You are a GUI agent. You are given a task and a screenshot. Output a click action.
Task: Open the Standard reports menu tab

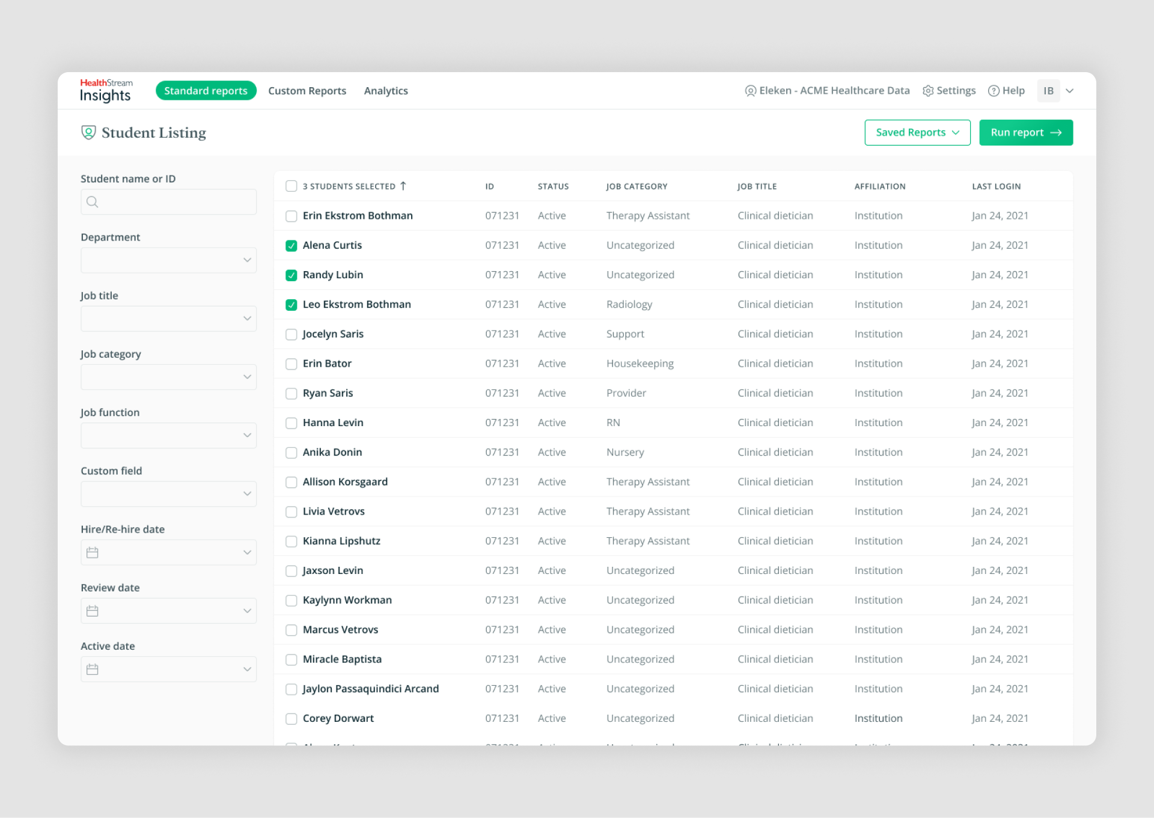point(206,90)
